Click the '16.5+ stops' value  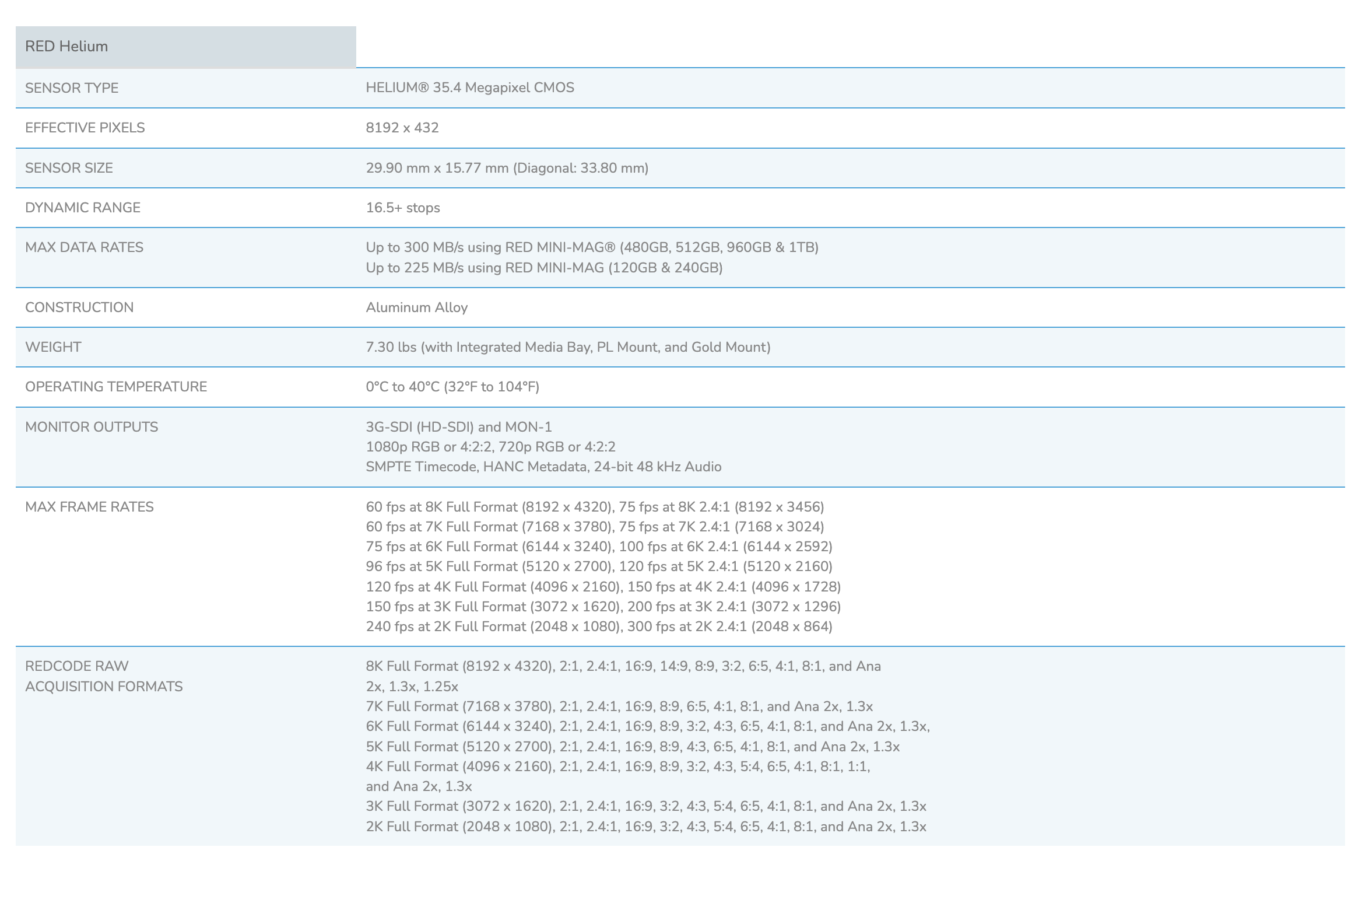point(403,208)
